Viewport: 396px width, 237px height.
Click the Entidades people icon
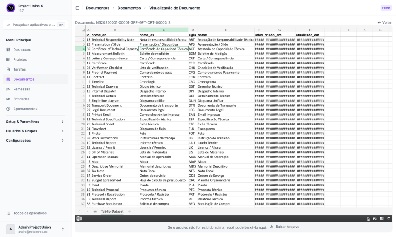click(8, 99)
